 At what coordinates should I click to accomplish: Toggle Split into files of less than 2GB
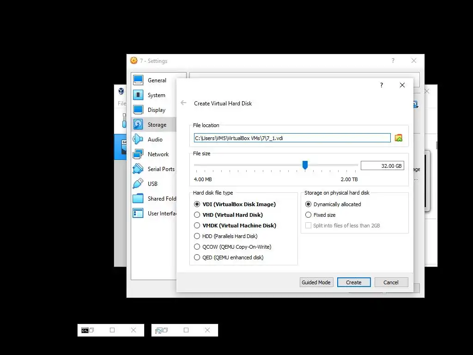[x=343, y=226]
